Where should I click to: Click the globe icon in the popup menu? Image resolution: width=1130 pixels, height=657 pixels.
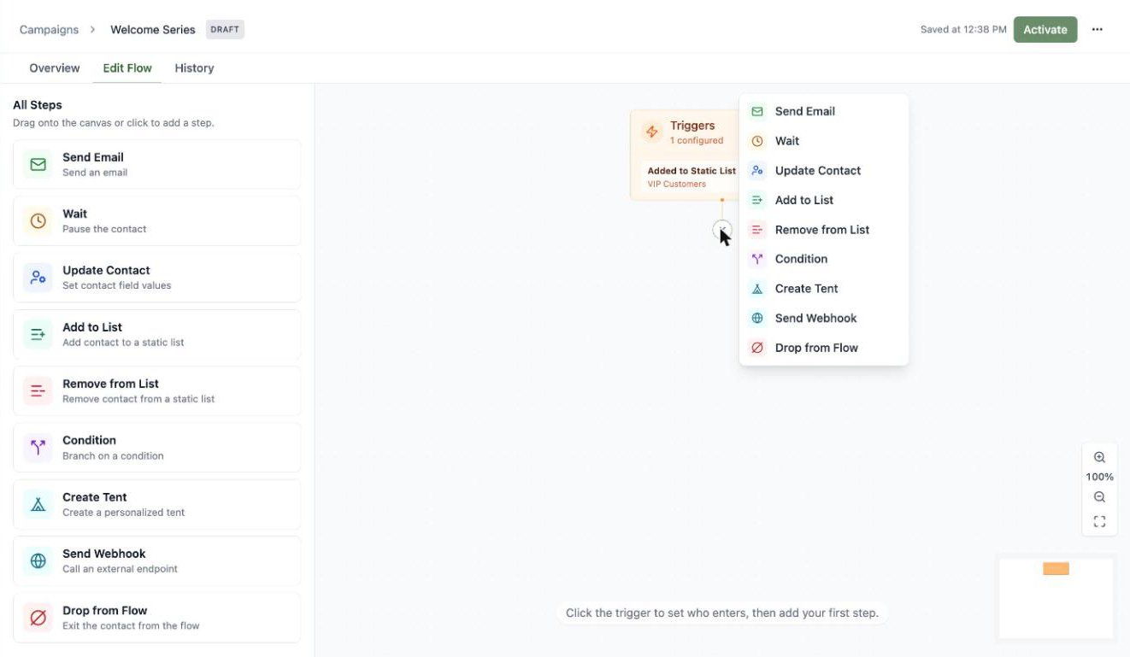pyautogui.click(x=757, y=318)
